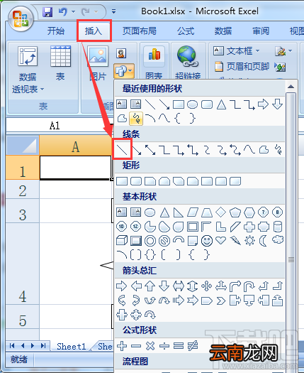Open the undo history dropdown arrow
304x373 pixels.
click(x=73, y=11)
